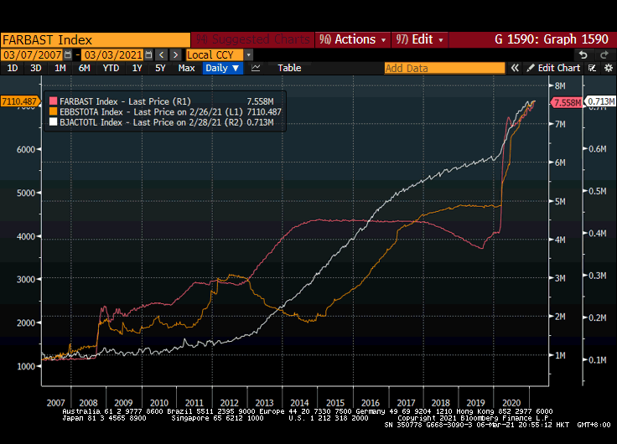Select the 5Y period toggle
The image size is (617, 444).
tap(159, 68)
